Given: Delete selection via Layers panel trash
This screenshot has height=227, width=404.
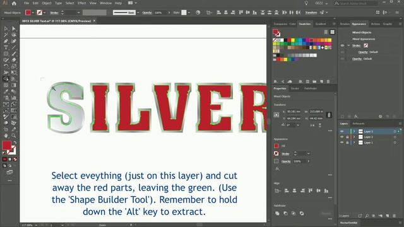Looking at the screenshot, I should pos(394,216).
